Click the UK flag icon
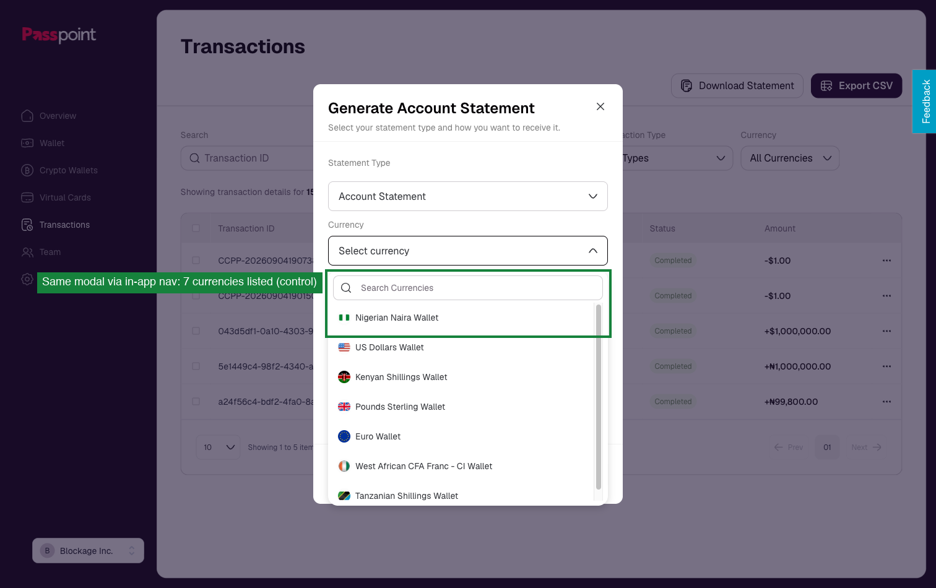The image size is (936, 588). click(x=344, y=407)
